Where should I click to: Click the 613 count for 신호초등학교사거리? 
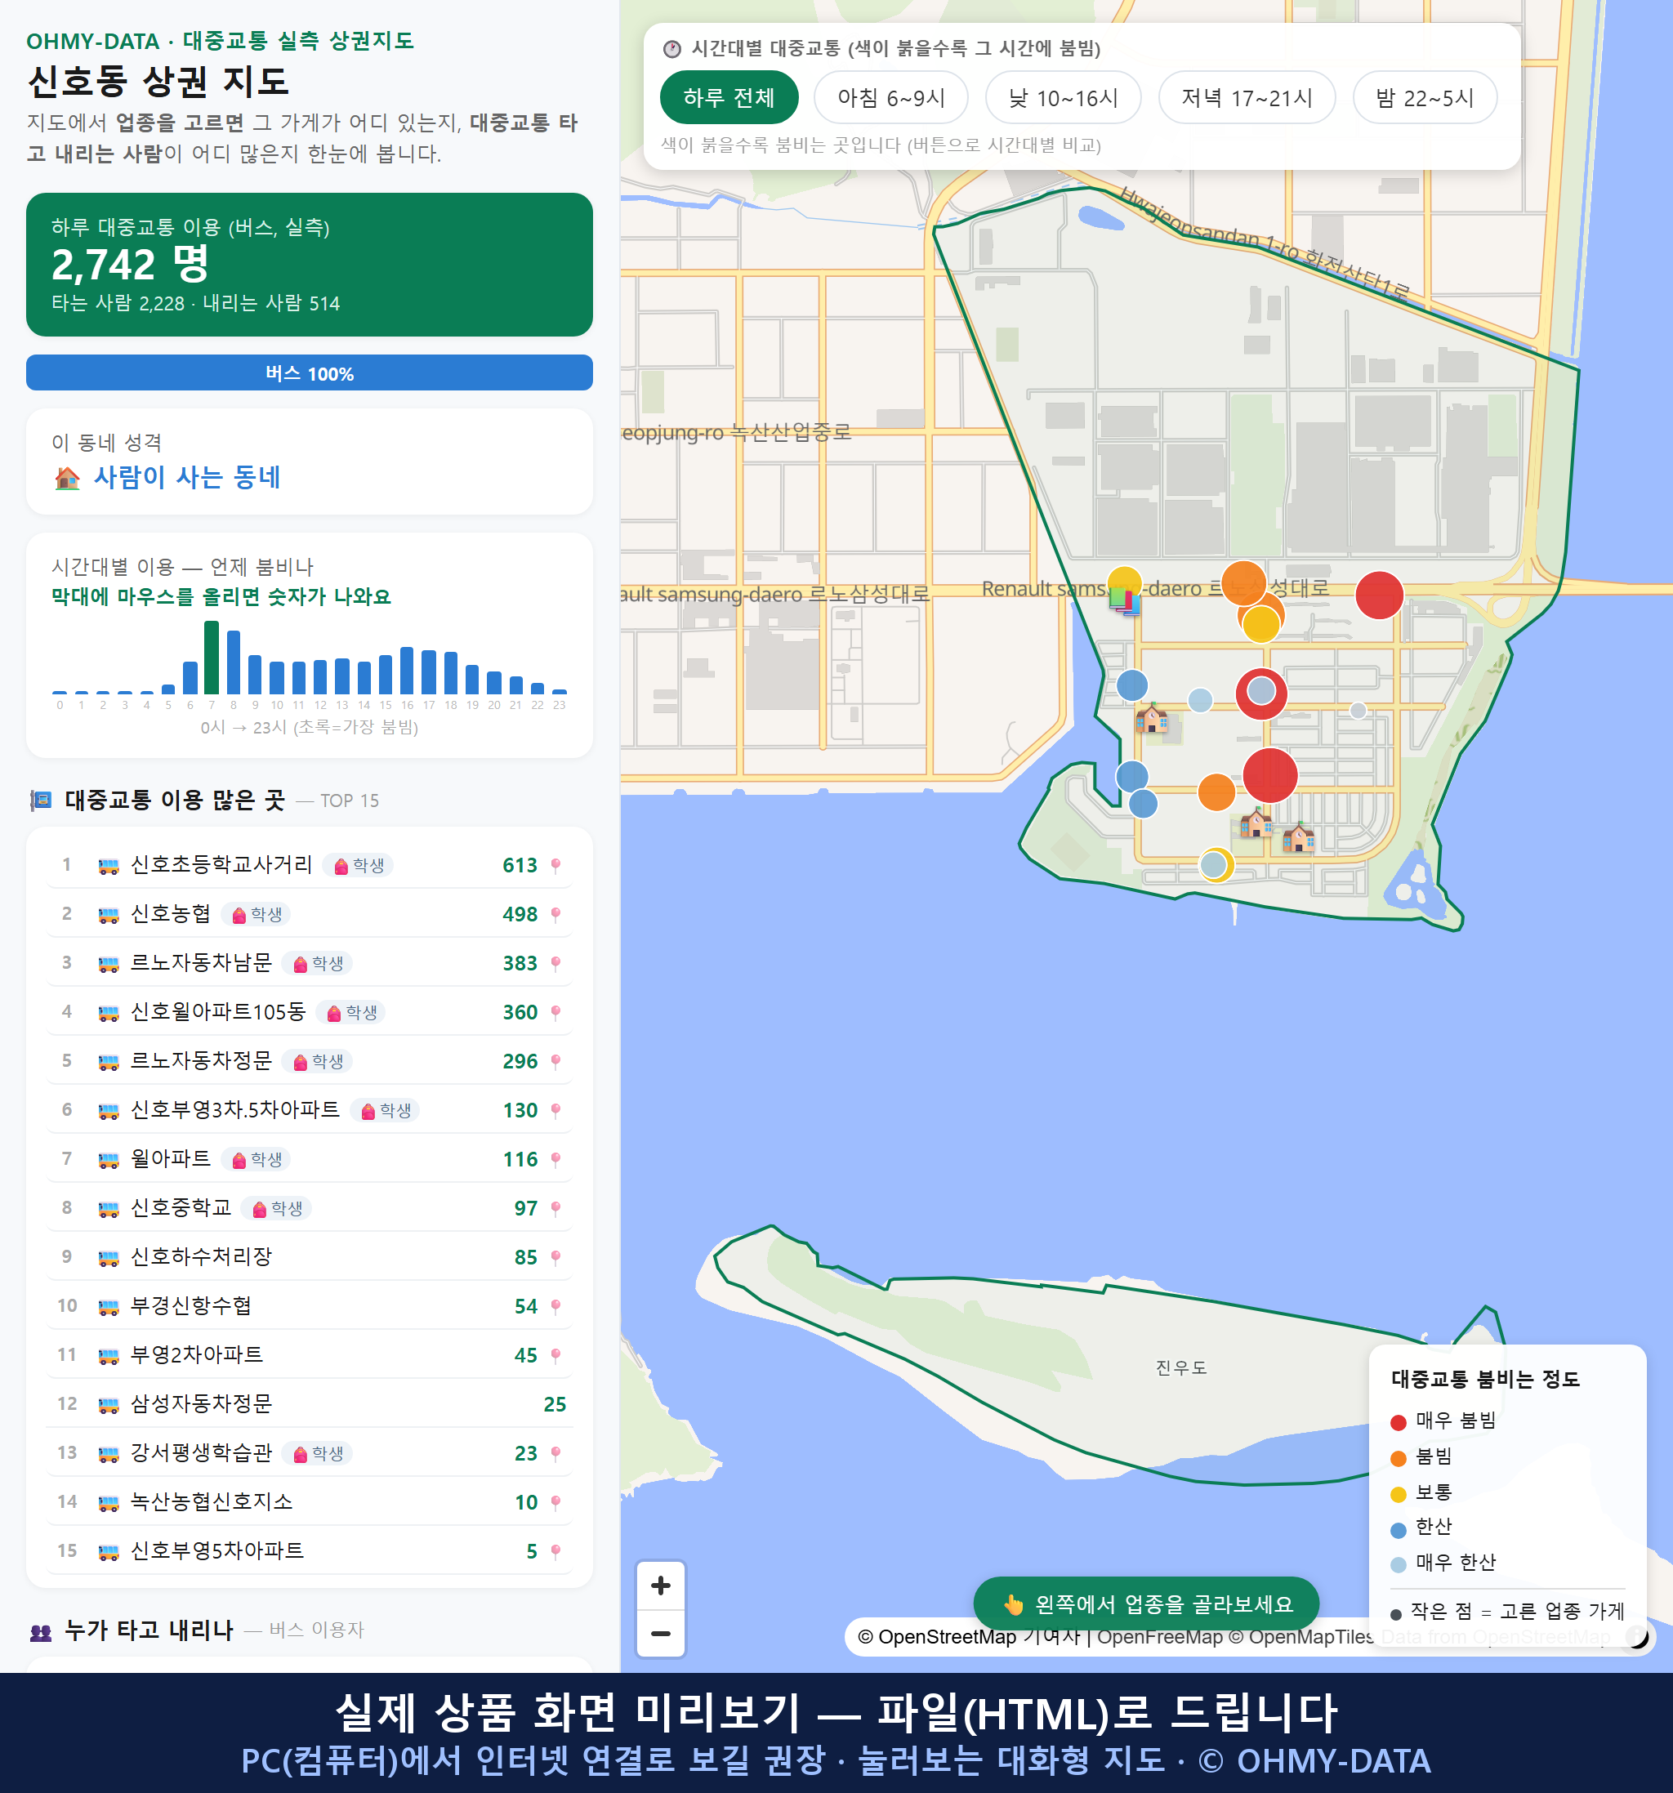pyautogui.click(x=520, y=866)
